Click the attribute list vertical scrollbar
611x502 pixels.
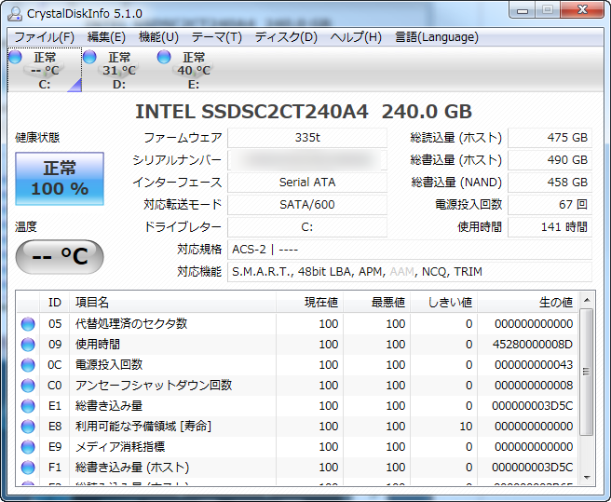click(x=586, y=373)
